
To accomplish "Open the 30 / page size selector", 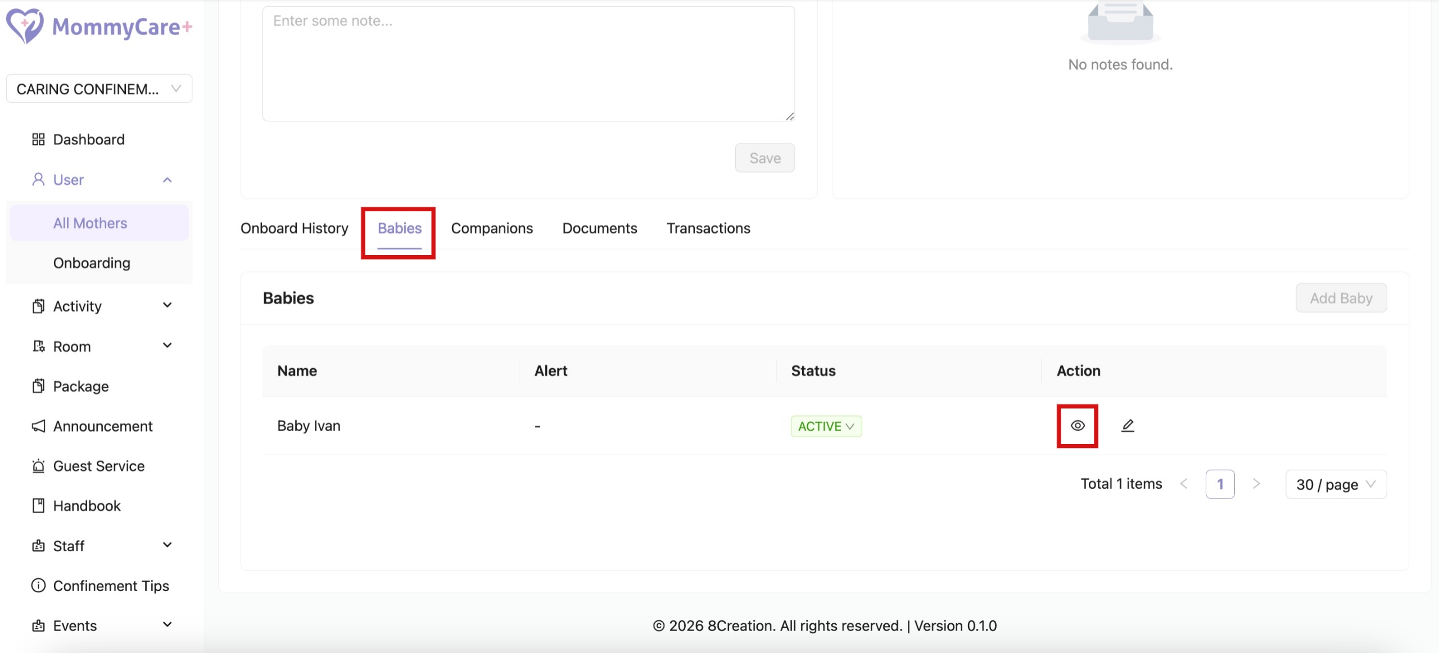I will tap(1336, 484).
